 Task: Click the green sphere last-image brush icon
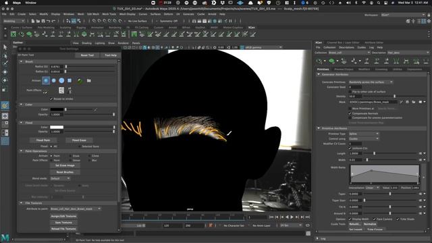pyautogui.click(x=80, y=80)
